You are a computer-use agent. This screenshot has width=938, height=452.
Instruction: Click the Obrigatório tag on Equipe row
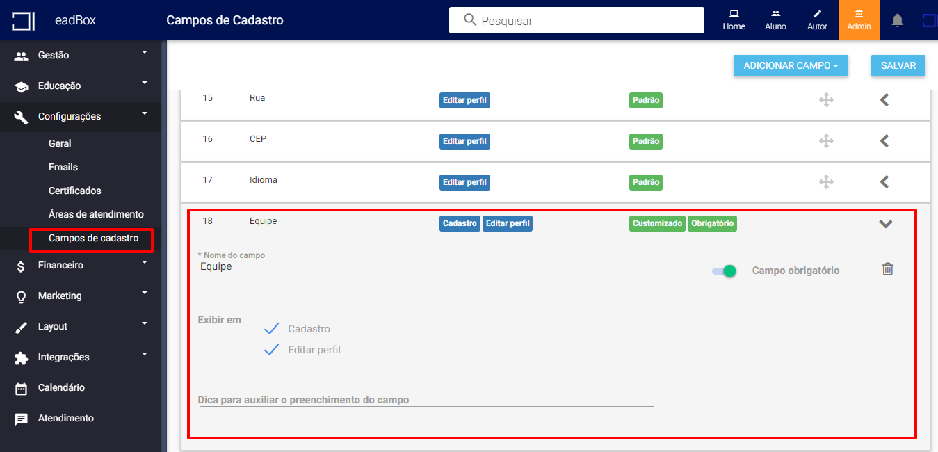(x=713, y=224)
